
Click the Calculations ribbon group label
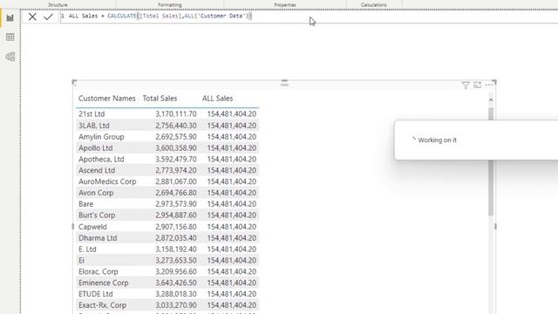(x=374, y=5)
